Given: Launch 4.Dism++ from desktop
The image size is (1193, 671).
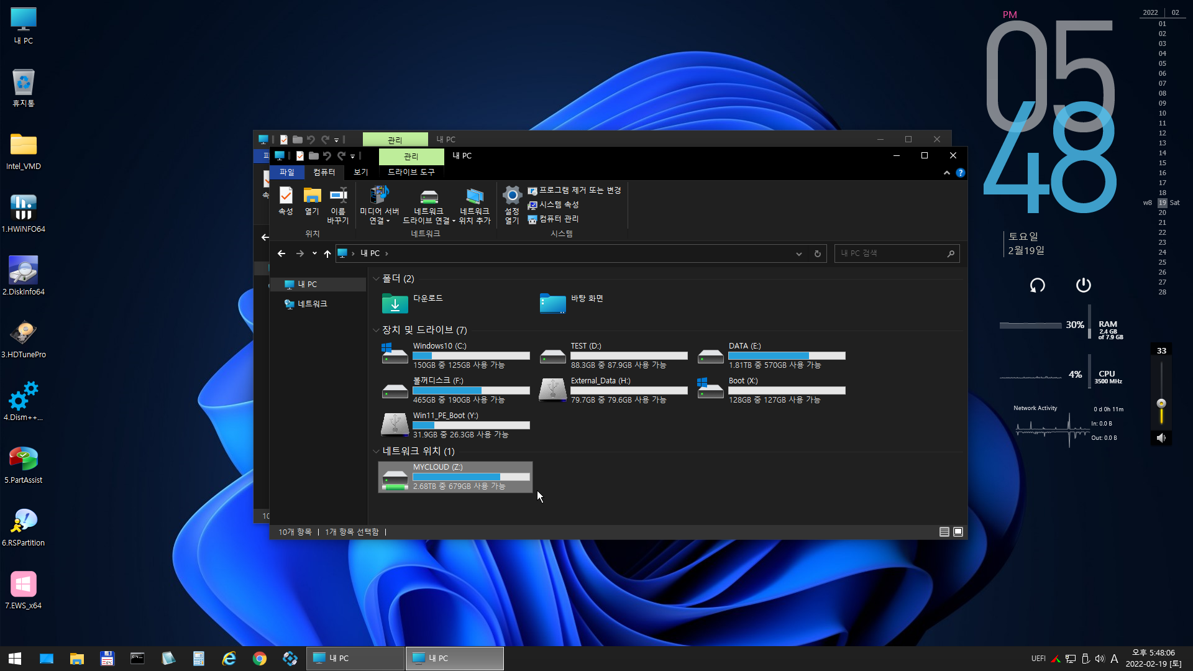Looking at the screenshot, I should pos(24,402).
